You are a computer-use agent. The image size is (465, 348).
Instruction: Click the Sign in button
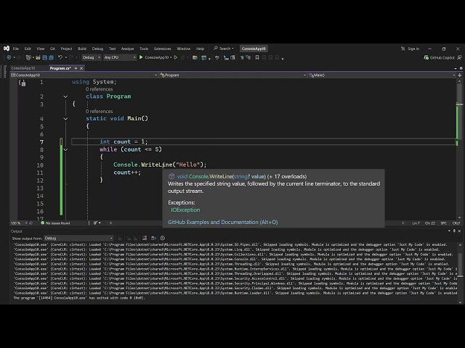(413, 49)
